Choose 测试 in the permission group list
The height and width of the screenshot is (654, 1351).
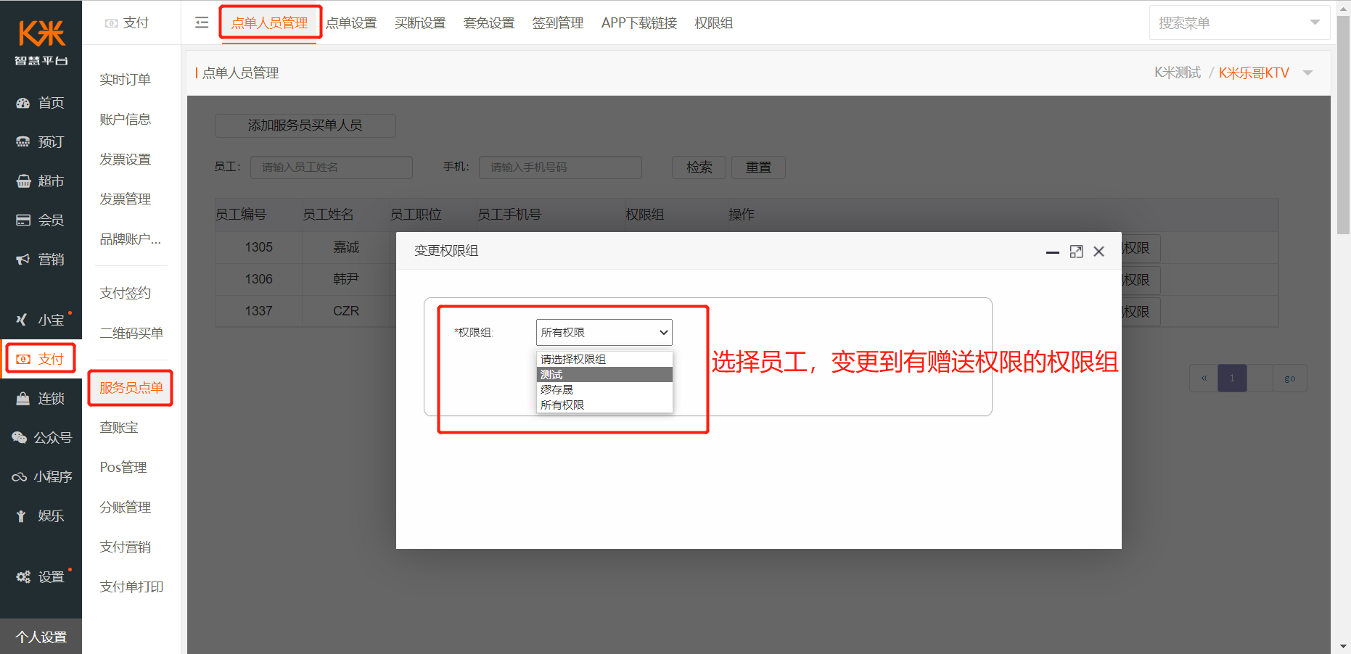pyautogui.click(x=604, y=374)
